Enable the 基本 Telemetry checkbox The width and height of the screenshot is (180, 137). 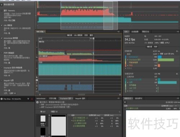pyautogui.click(x=1, y=10)
